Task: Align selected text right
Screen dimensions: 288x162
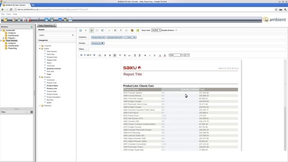Action: pos(114,55)
